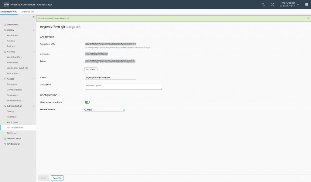Screen dimensions: 311x182
Task: Click the API Explorer clipboard icon
Action: click(x=5, y=144)
